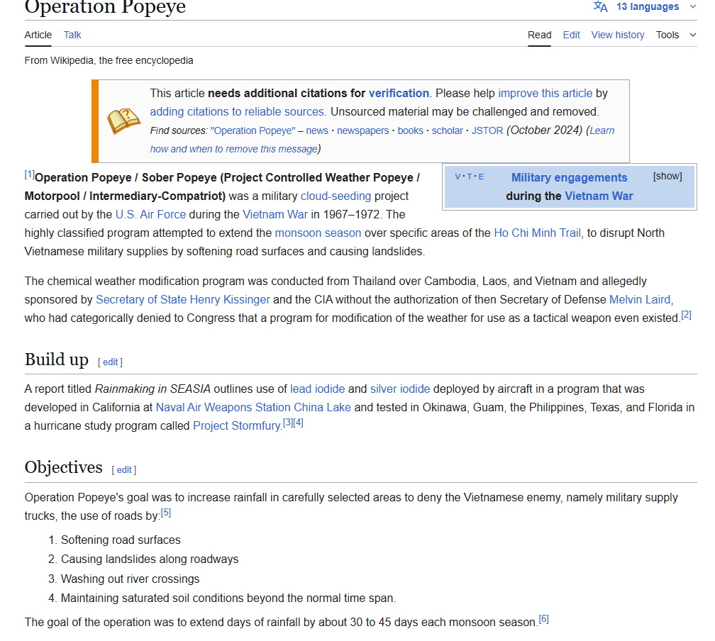Click the Vietnam War link in intro paragraph
The image size is (715, 641).
pyautogui.click(x=275, y=214)
